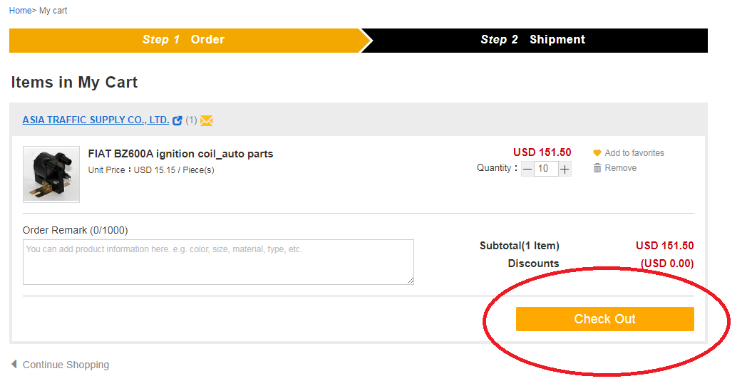Go to Home via the breadcrumb
Screen dimensions: 752x386
(x=20, y=11)
